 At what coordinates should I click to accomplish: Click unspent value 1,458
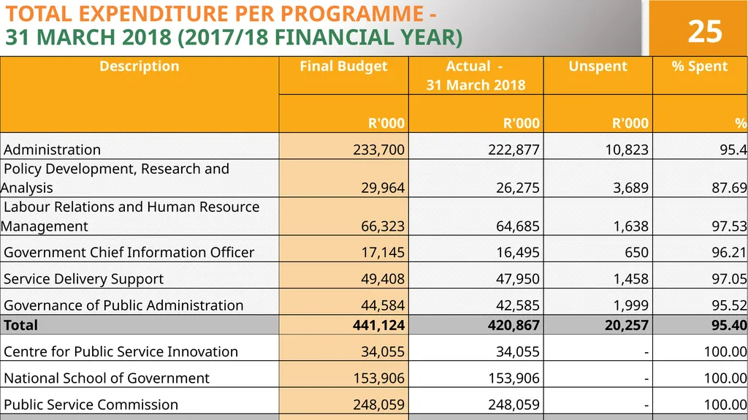click(x=630, y=279)
